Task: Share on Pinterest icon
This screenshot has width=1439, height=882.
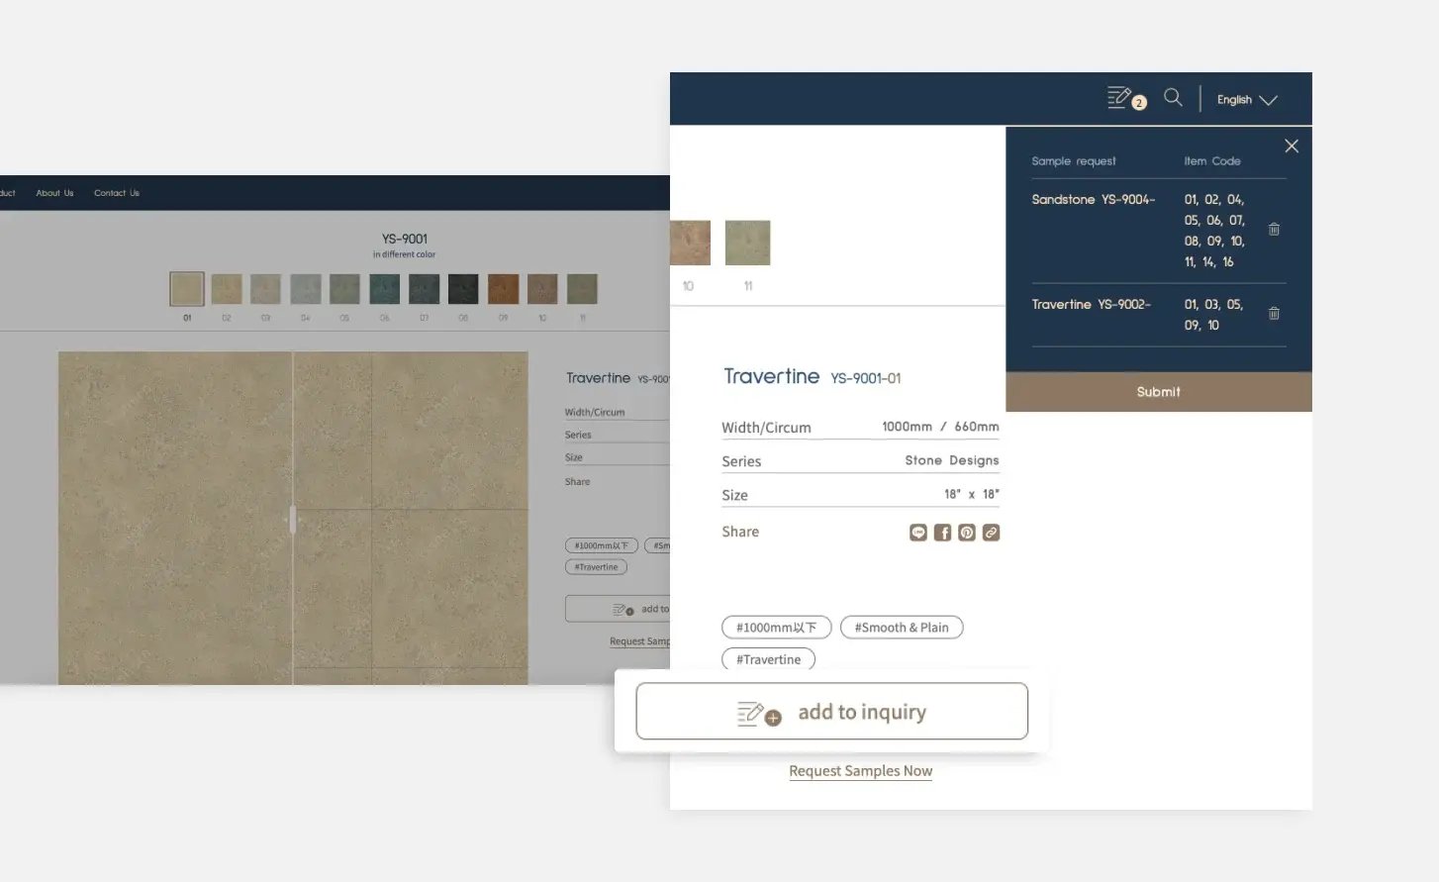Action: pyautogui.click(x=967, y=533)
